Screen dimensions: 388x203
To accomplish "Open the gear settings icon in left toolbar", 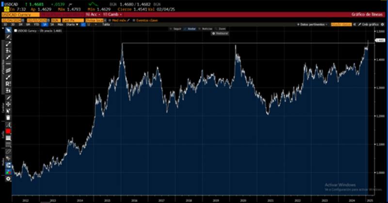I will [8, 178].
